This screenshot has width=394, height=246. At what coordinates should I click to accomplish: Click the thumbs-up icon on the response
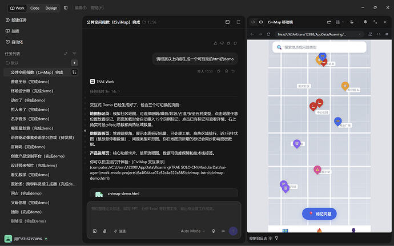[x=215, y=43]
